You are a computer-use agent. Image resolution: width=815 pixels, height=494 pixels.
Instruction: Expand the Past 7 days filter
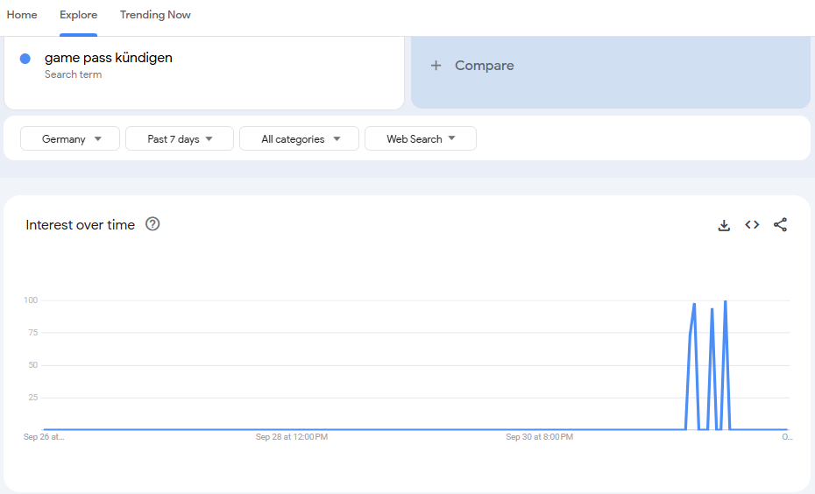(180, 139)
